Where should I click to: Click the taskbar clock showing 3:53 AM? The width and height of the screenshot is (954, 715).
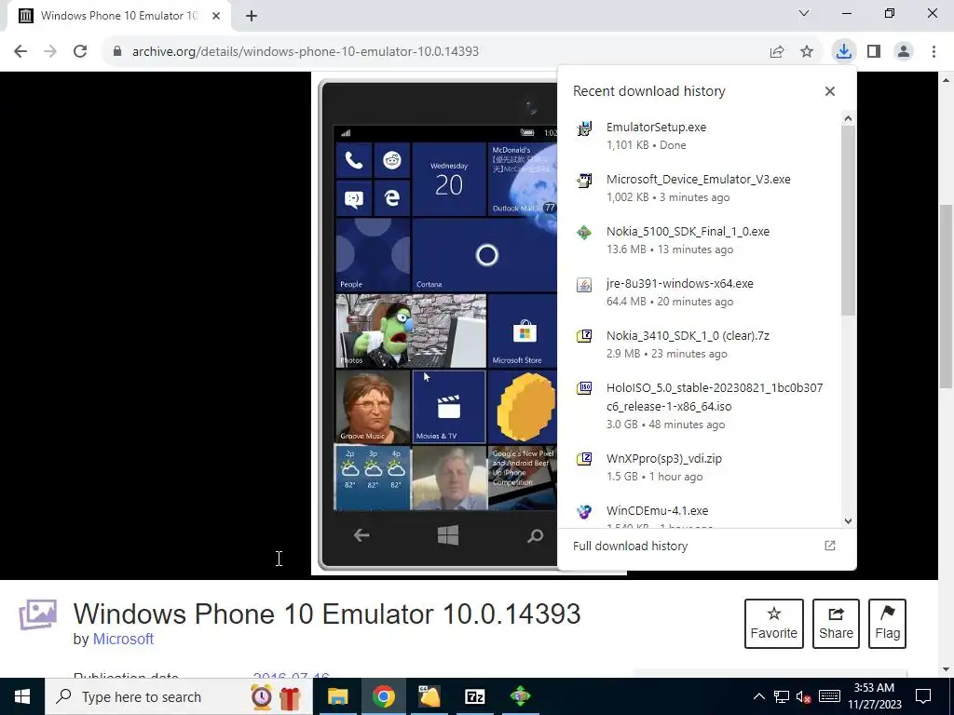coord(874,696)
